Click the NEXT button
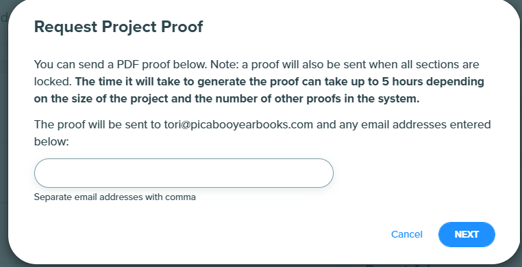522x267 pixels. tap(467, 234)
